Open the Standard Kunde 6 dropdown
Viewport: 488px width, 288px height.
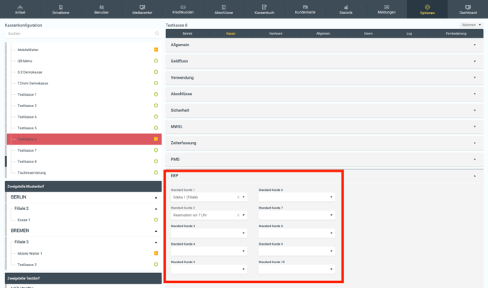[331, 197]
